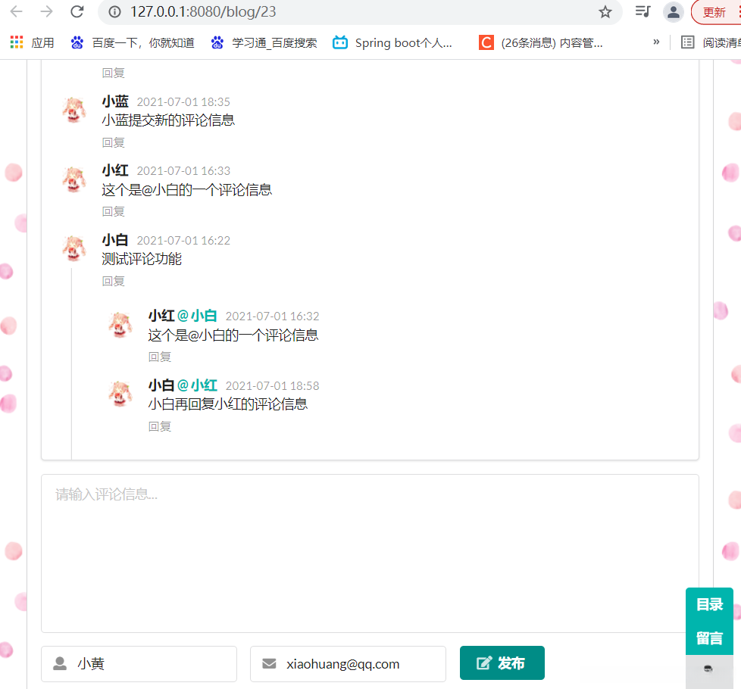This screenshot has height=689, width=741.
Task: Click the media controls icon in the toolbar
Action: coord(641,13)
